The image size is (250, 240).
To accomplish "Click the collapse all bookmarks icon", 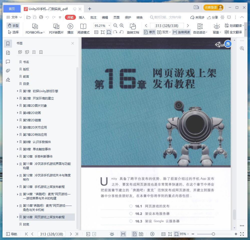I will (x=27, y=52).
